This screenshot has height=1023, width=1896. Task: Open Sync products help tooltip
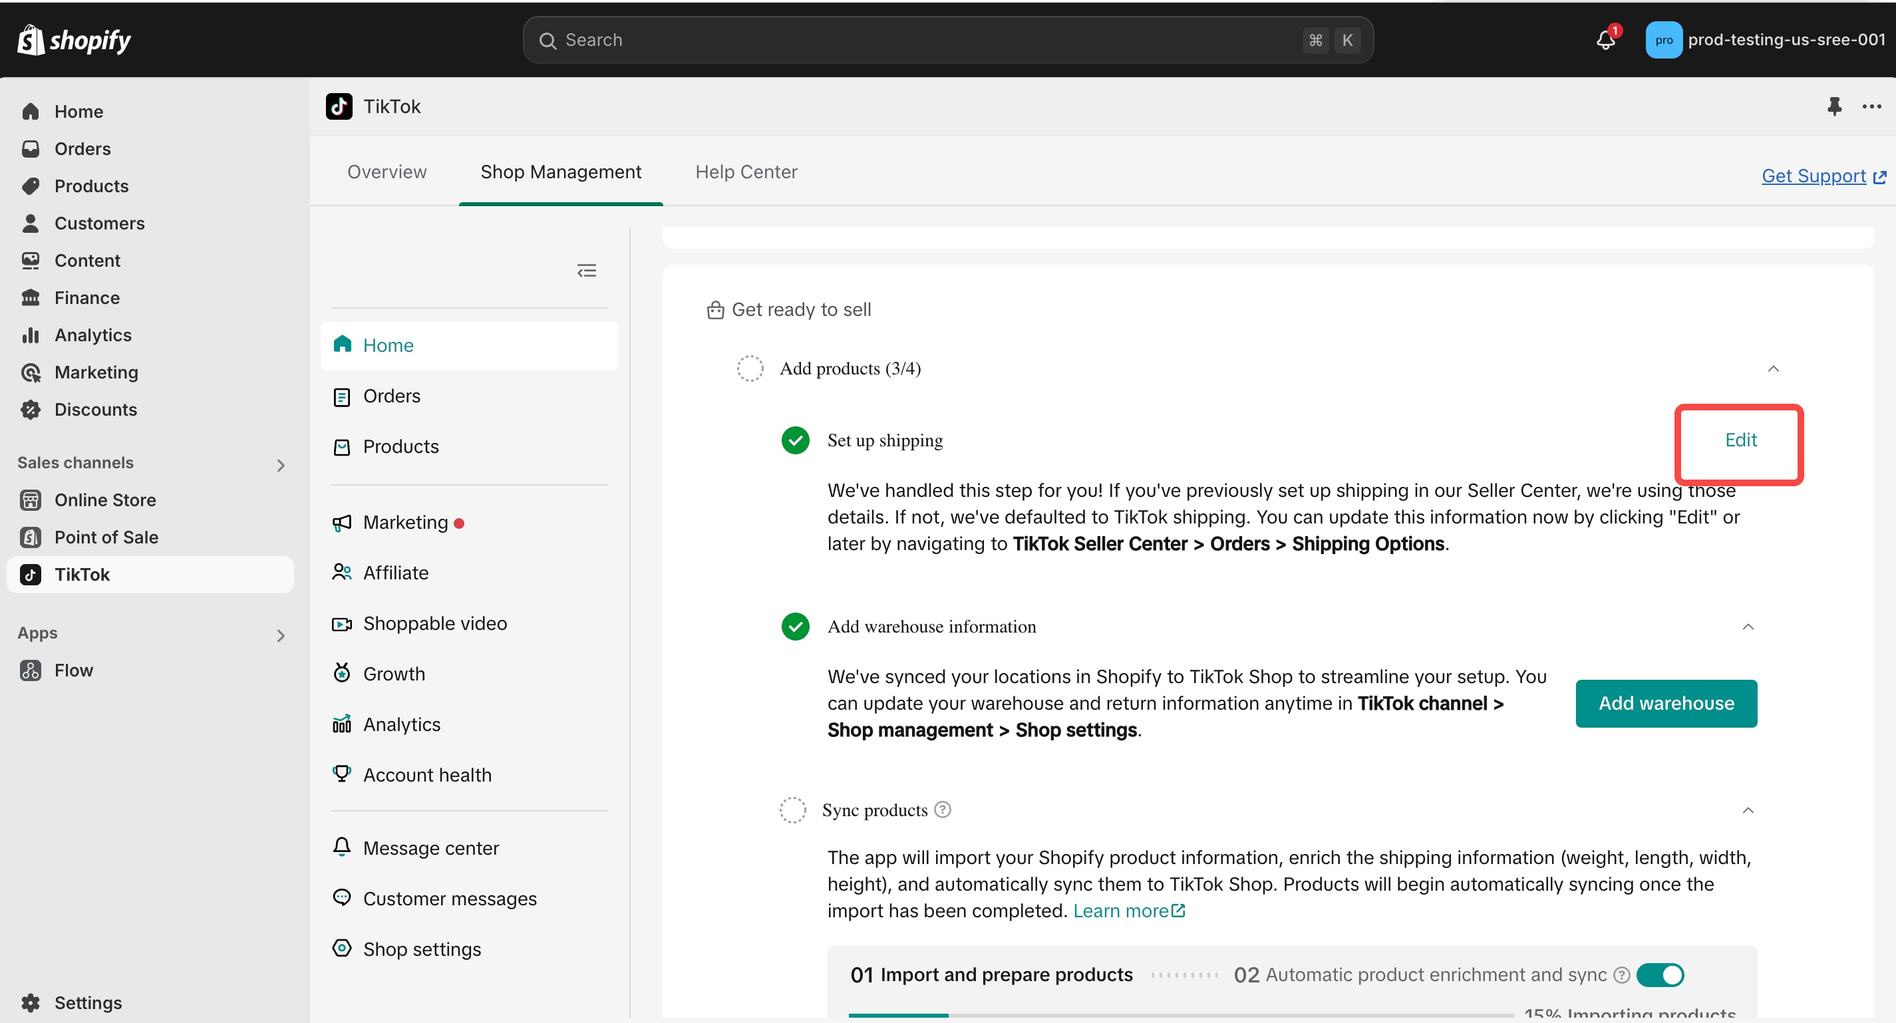(x=943, y=809)
